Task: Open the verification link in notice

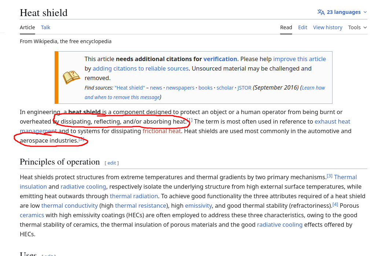Action: 220,59
